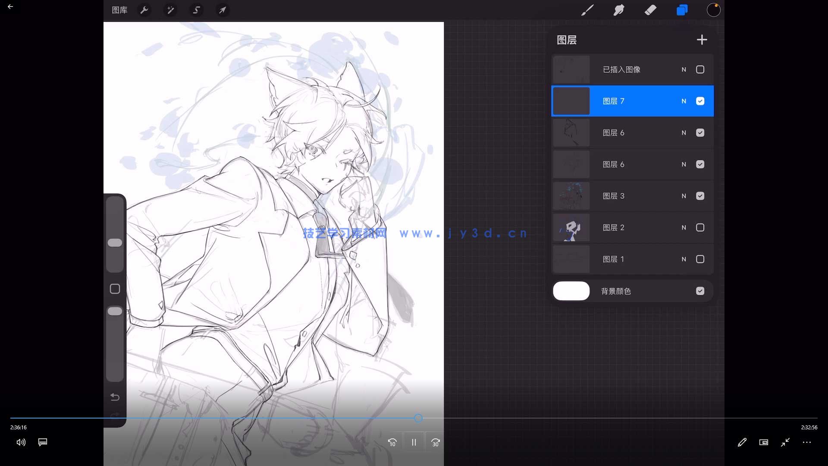828x466 pixels.
Task: Select the Smudge tool
Action: coord(619,10)
